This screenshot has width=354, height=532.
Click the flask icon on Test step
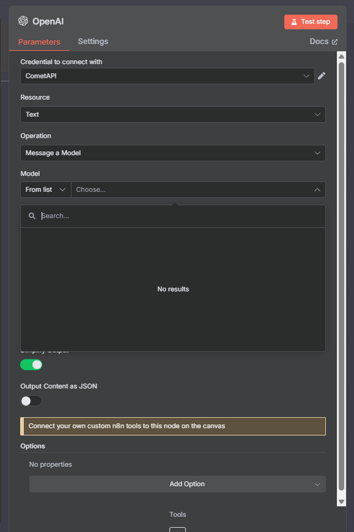click(x=294, y=22)
